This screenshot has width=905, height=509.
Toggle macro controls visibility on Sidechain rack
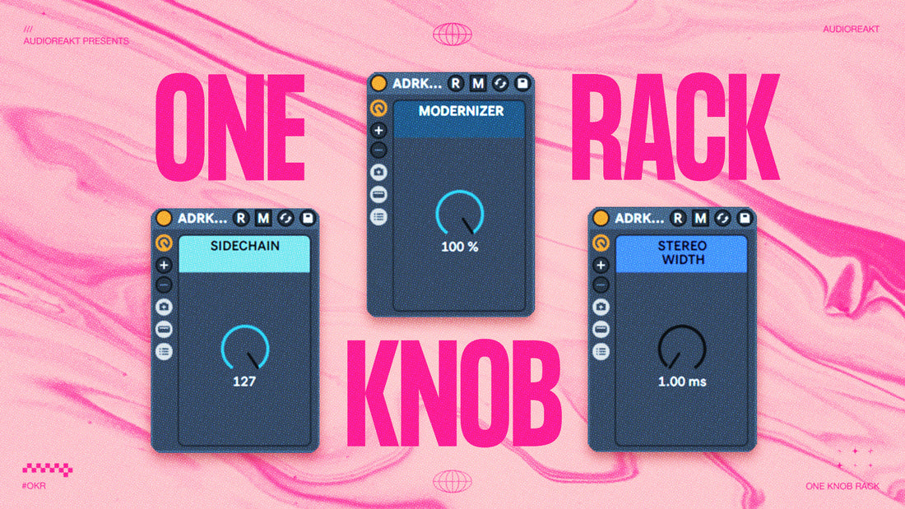point(164,243)
